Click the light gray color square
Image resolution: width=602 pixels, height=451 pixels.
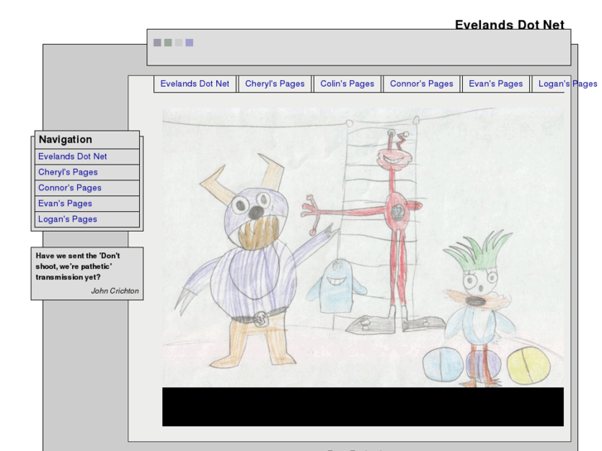pos(179,42)
